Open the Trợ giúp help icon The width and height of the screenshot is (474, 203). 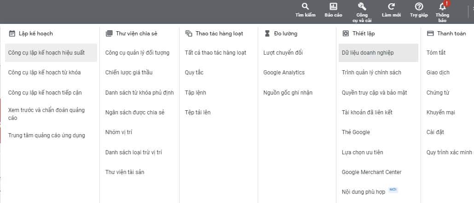pos(419,6)
